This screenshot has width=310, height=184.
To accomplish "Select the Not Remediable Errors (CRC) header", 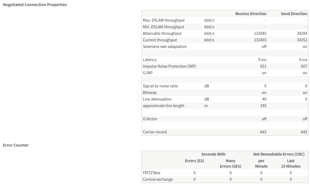I will [279, 154].
